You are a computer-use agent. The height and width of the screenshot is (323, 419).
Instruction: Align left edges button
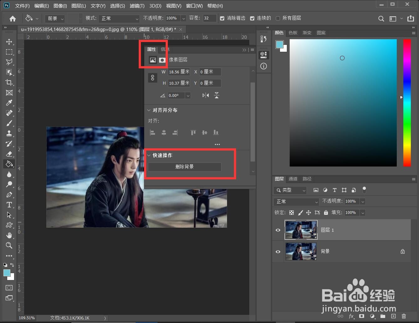coord(153,133)
